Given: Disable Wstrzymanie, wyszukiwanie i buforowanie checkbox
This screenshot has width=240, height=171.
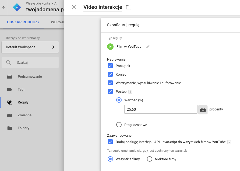Looking at the screenshot, I should 110,83.
